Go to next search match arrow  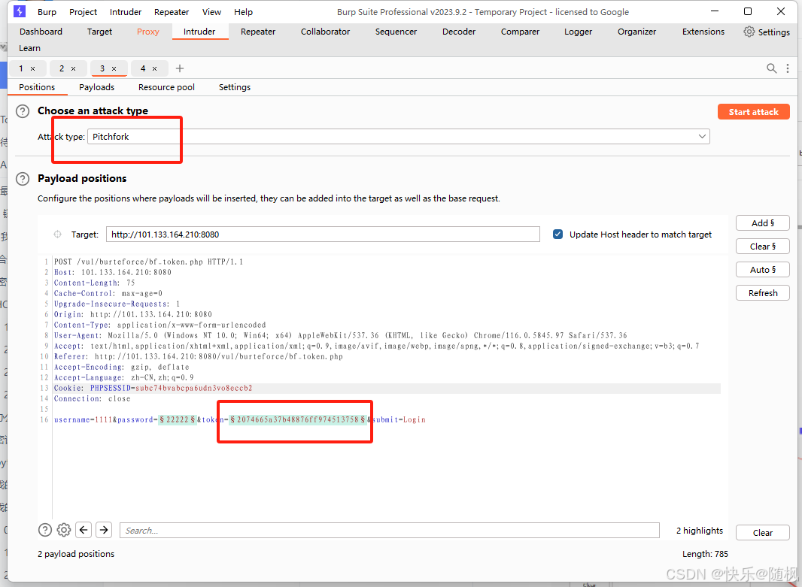[x=104, y=531]
